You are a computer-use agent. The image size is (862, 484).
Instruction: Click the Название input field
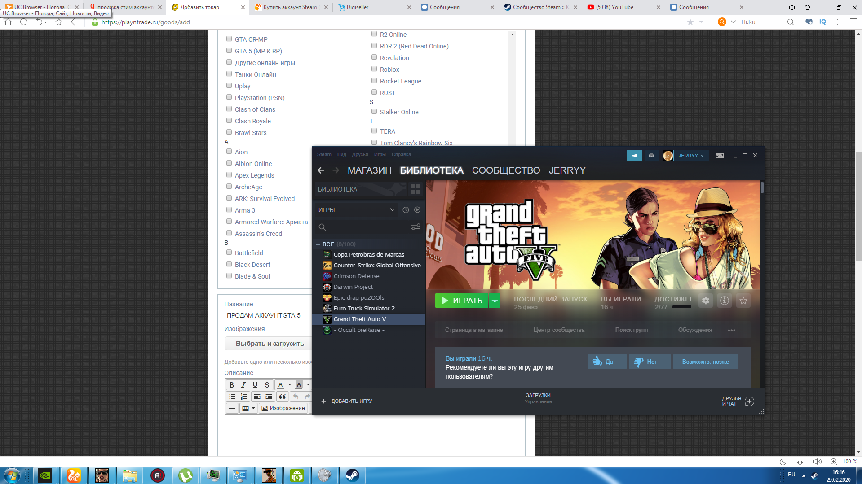tap(268, 315)
